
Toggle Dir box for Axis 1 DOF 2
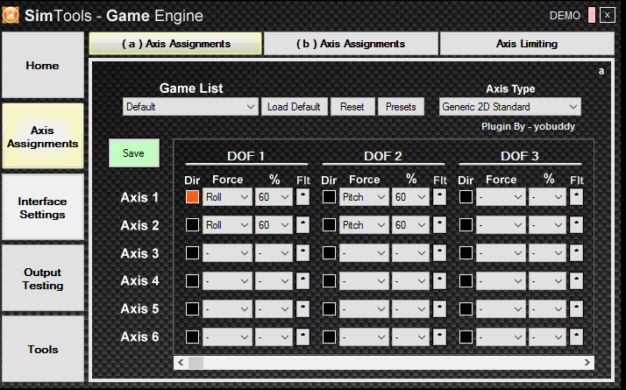coord(329,197)
